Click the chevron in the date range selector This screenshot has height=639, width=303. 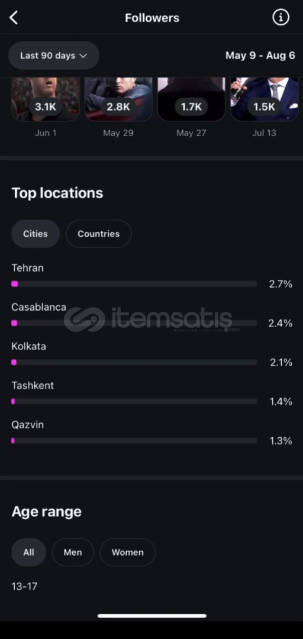[x=83, y=56]
